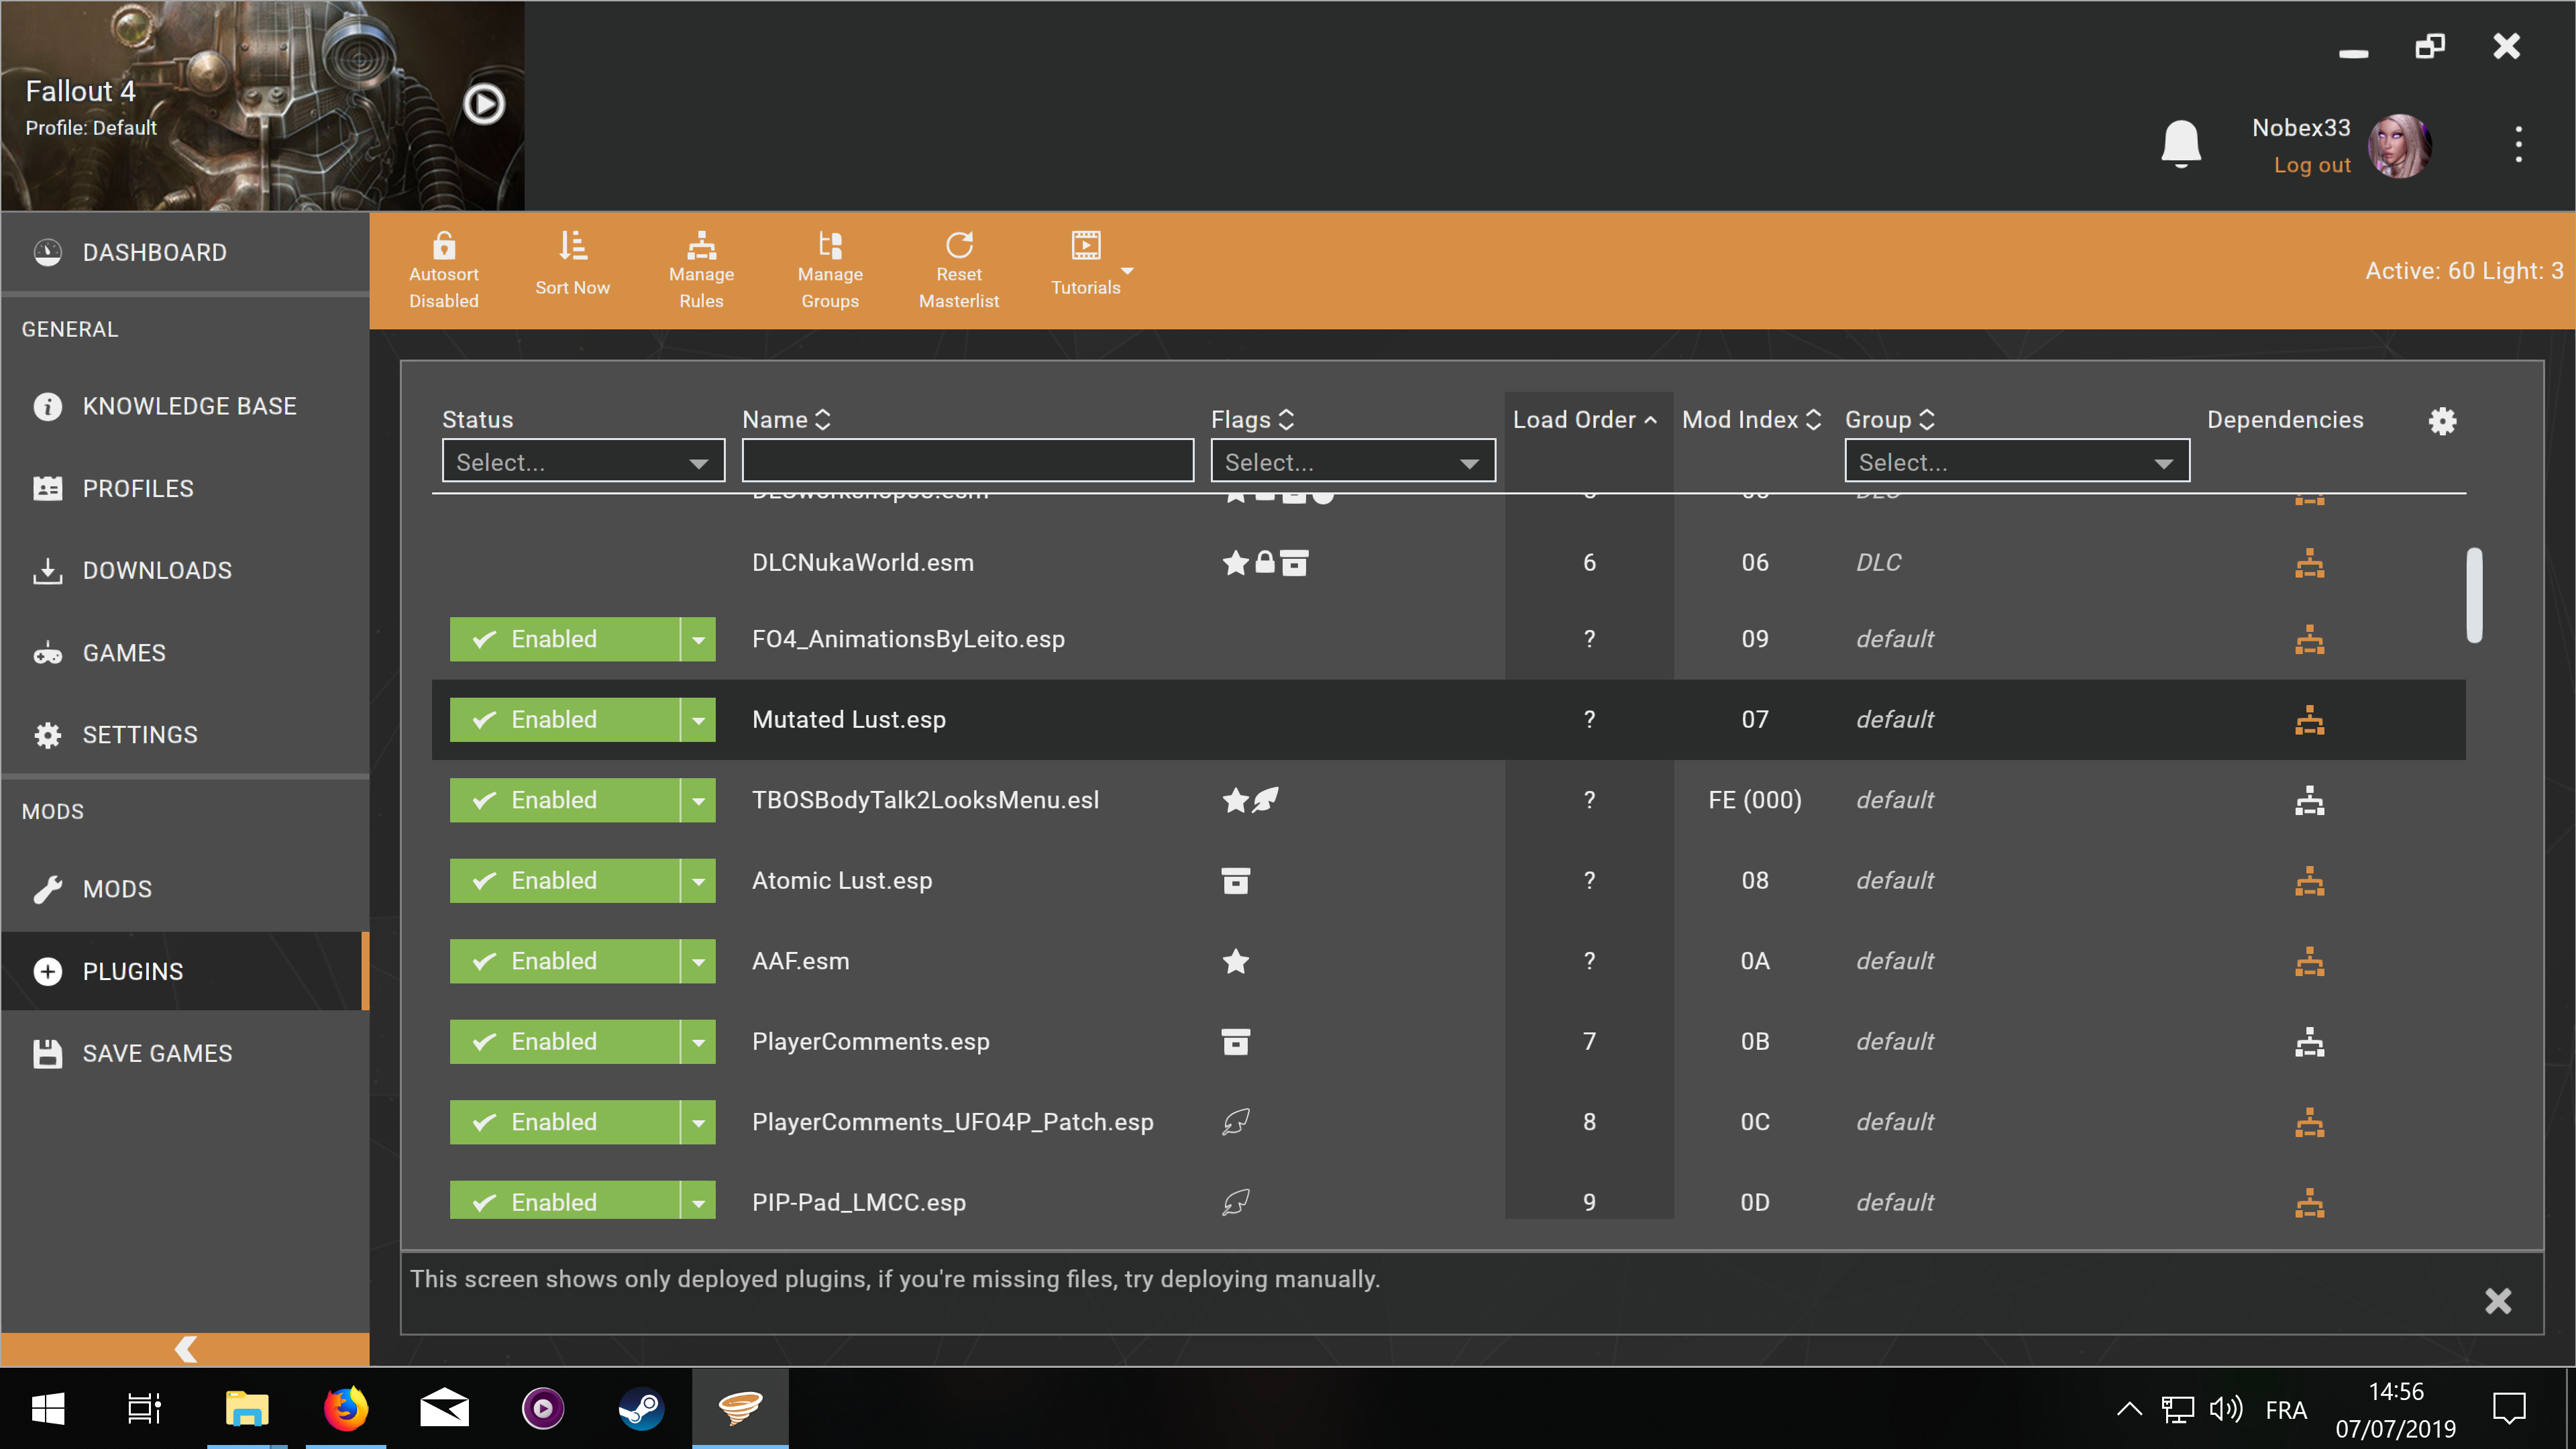Expand status dropdown arrow for AAF.esm
This screenshot has width=2576, height=1449.
coord(698,961)
